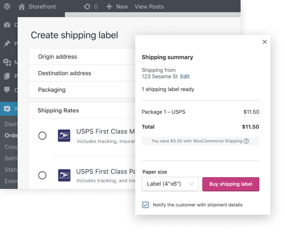Select the USPS First Class Package radio button
Viewport: 285px width, 232px height.
42,175
